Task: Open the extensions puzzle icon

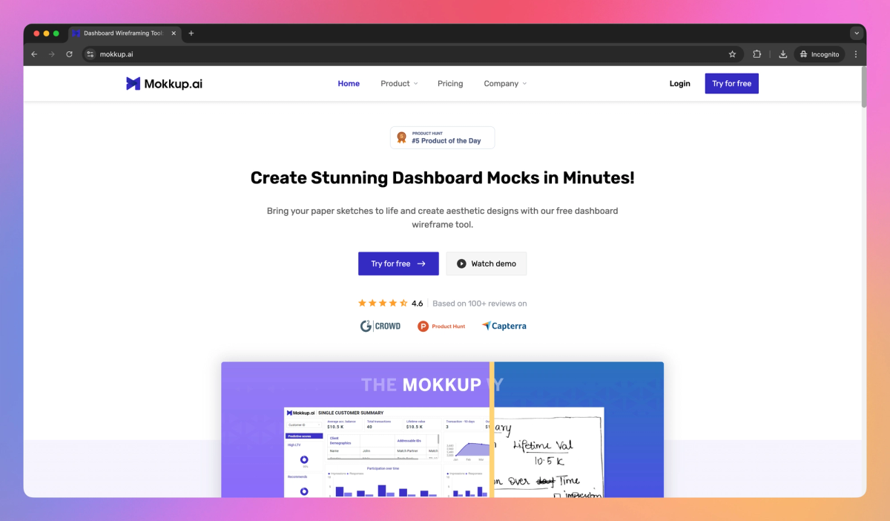Action: [757, 54]
